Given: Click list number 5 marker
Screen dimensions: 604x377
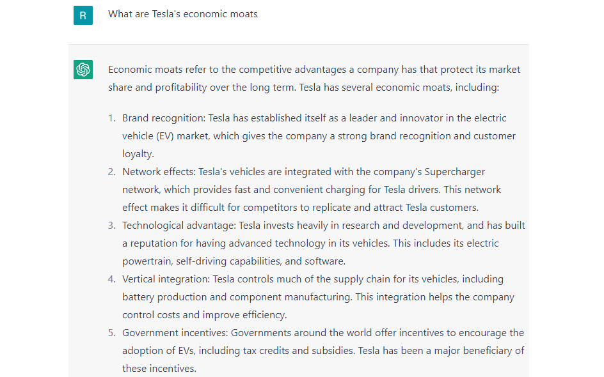Looking at the screenshot, I should (x=111, y=333).
